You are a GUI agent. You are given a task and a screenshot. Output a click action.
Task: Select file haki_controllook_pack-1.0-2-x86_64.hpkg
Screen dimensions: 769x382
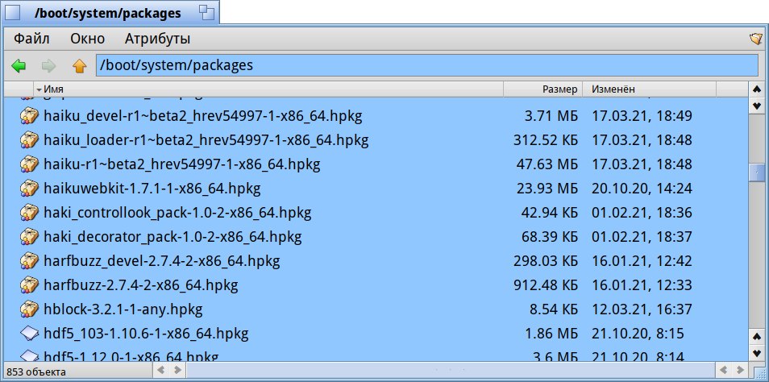177,213
